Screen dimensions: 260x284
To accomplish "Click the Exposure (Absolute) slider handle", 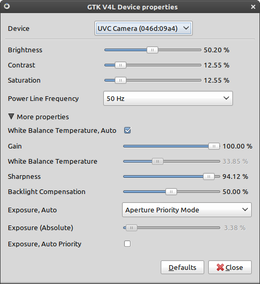I will coord(132,228).
